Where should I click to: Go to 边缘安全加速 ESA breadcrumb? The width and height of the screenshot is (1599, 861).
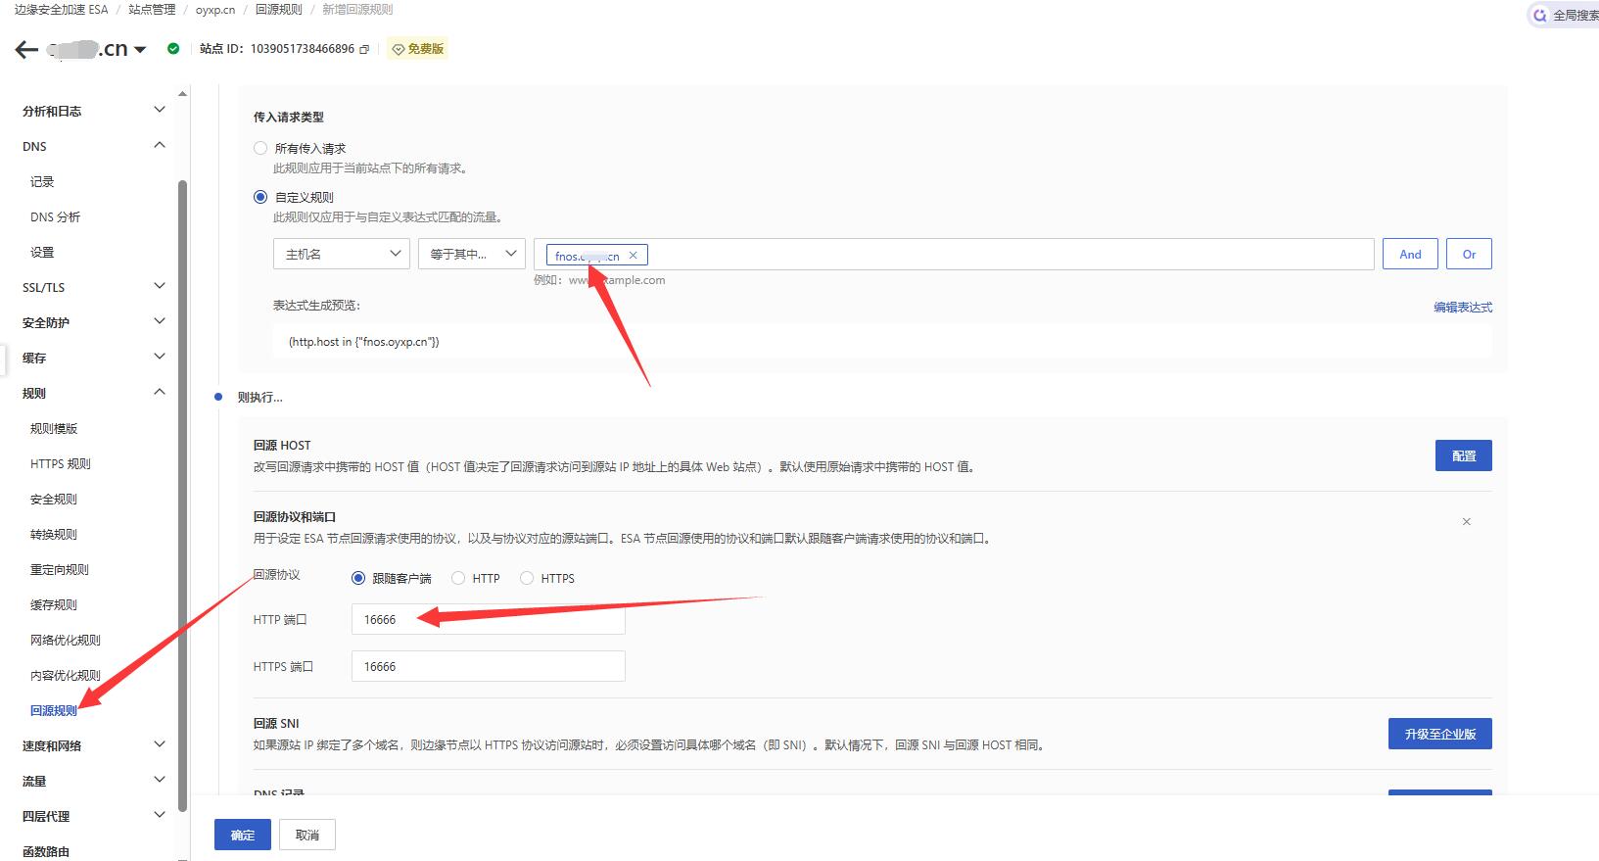tap(61, 10)
